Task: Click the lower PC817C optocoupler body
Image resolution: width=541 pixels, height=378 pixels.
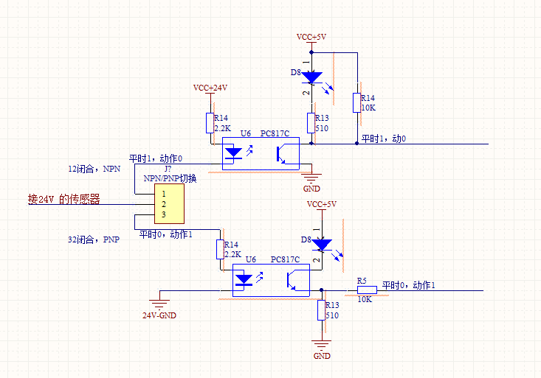Action: pyautogui.click(x=271, y=280)
